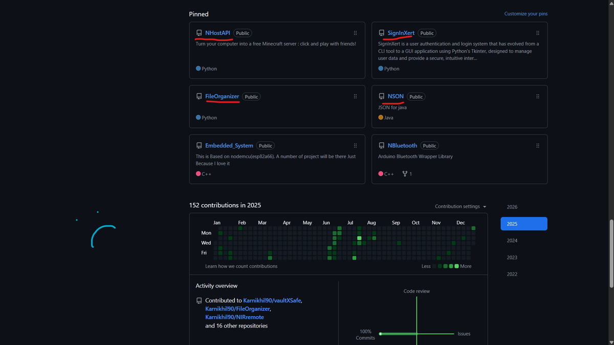Open Karnikhil90/vaultXSafe contributed repository
The height and width of the screenshot is (345, 614).
[272, 300]
